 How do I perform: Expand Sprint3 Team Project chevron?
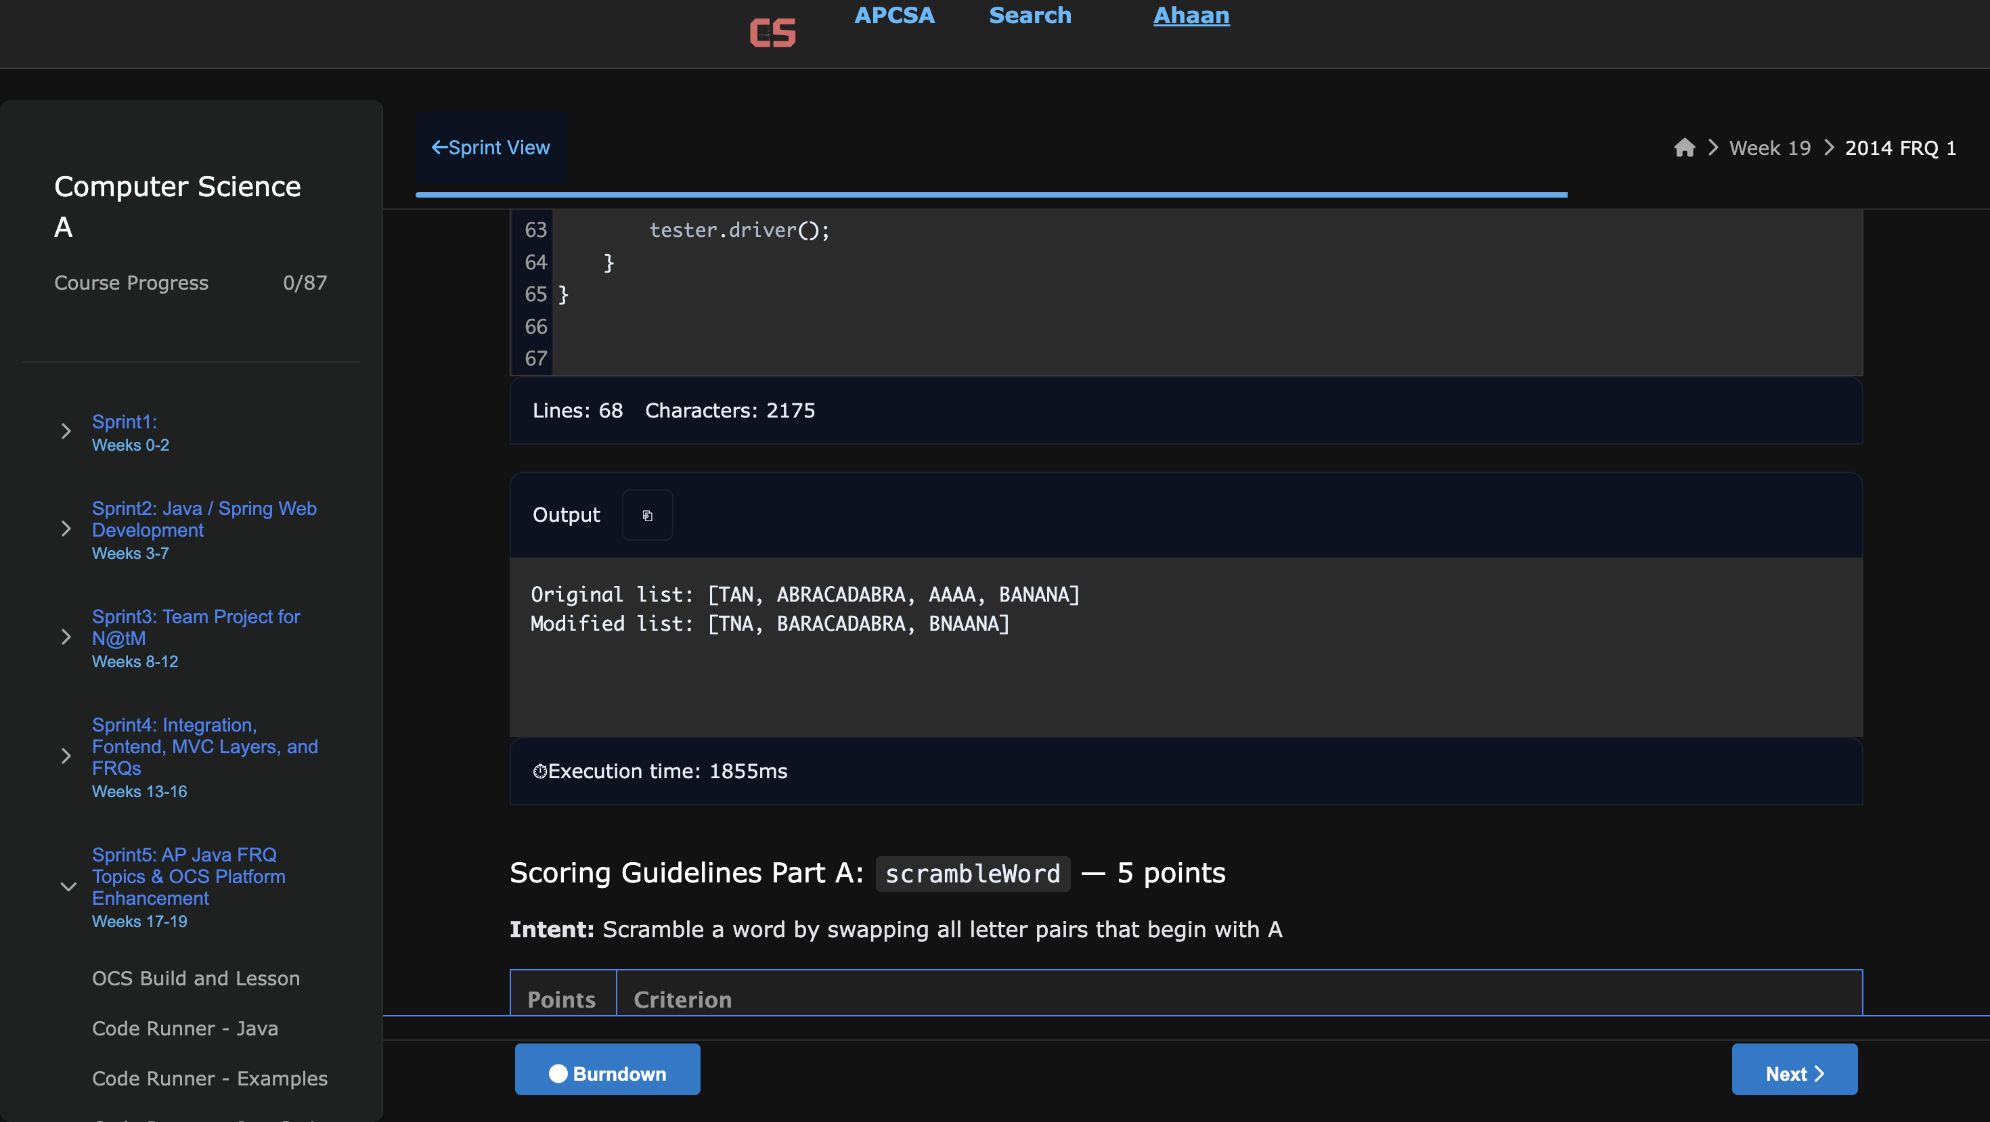coord(66,637)
